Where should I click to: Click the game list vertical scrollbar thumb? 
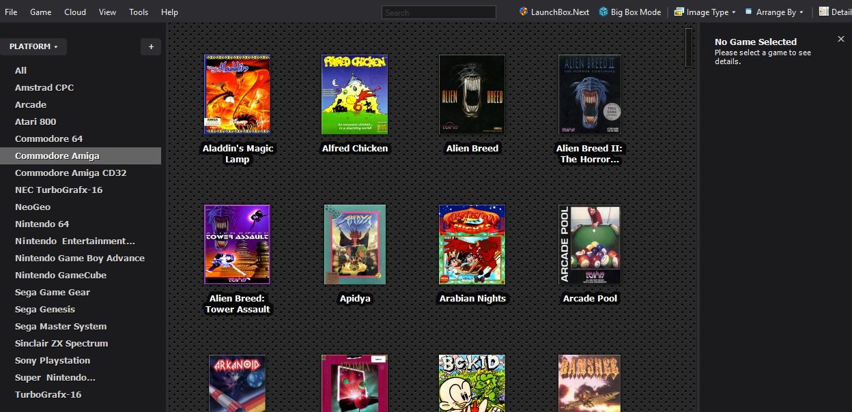click(689, 47)
